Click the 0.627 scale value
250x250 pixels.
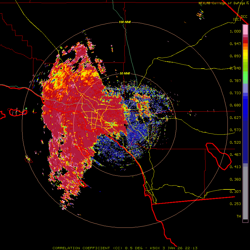tap(235, 118)
